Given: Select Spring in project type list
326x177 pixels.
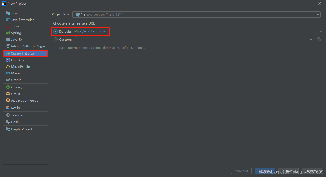Looking at the screenshot, I should 25,33.
